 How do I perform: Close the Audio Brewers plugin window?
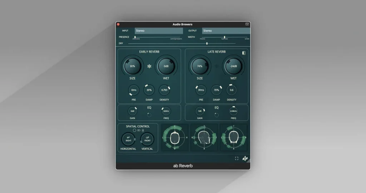pos(118,24)
